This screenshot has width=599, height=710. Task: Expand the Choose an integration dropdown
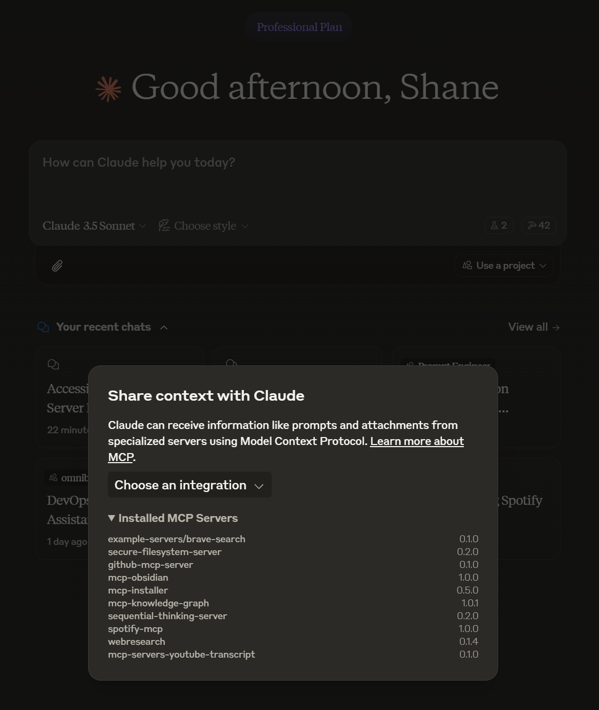tap(190, 485)
